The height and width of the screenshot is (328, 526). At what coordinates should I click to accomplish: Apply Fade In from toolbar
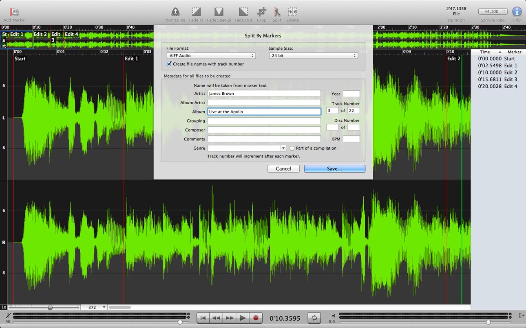(196, 12)
